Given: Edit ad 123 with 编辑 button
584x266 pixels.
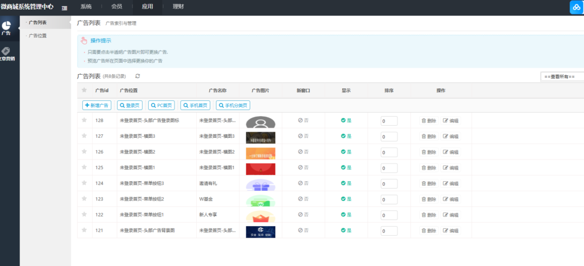Looking at the screenshot, I should coord(451,199).
